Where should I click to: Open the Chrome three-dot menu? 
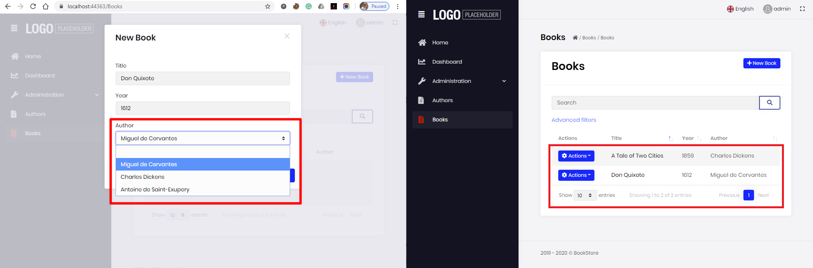398,6
